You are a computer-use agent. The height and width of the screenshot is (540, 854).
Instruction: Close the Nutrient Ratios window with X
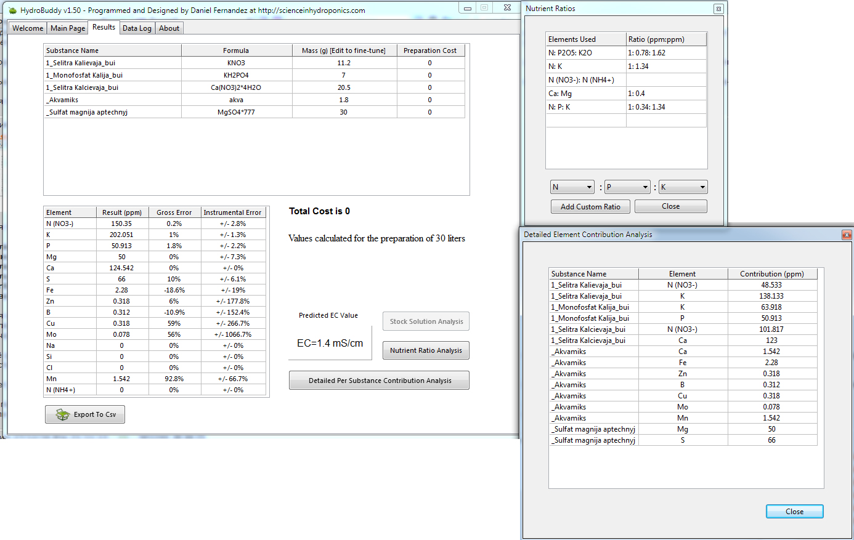718,9
